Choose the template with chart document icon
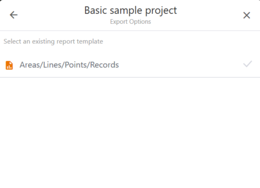The image size is (260, 188). 130,65
